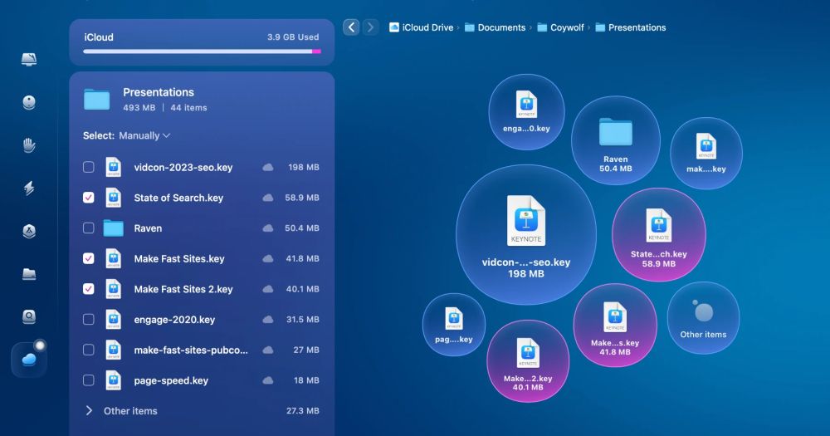The width and height of the screenshot is (830, 436).
Task: Click the Keynote file icon beside engage-2020.key
Action: tap(113, 320)
